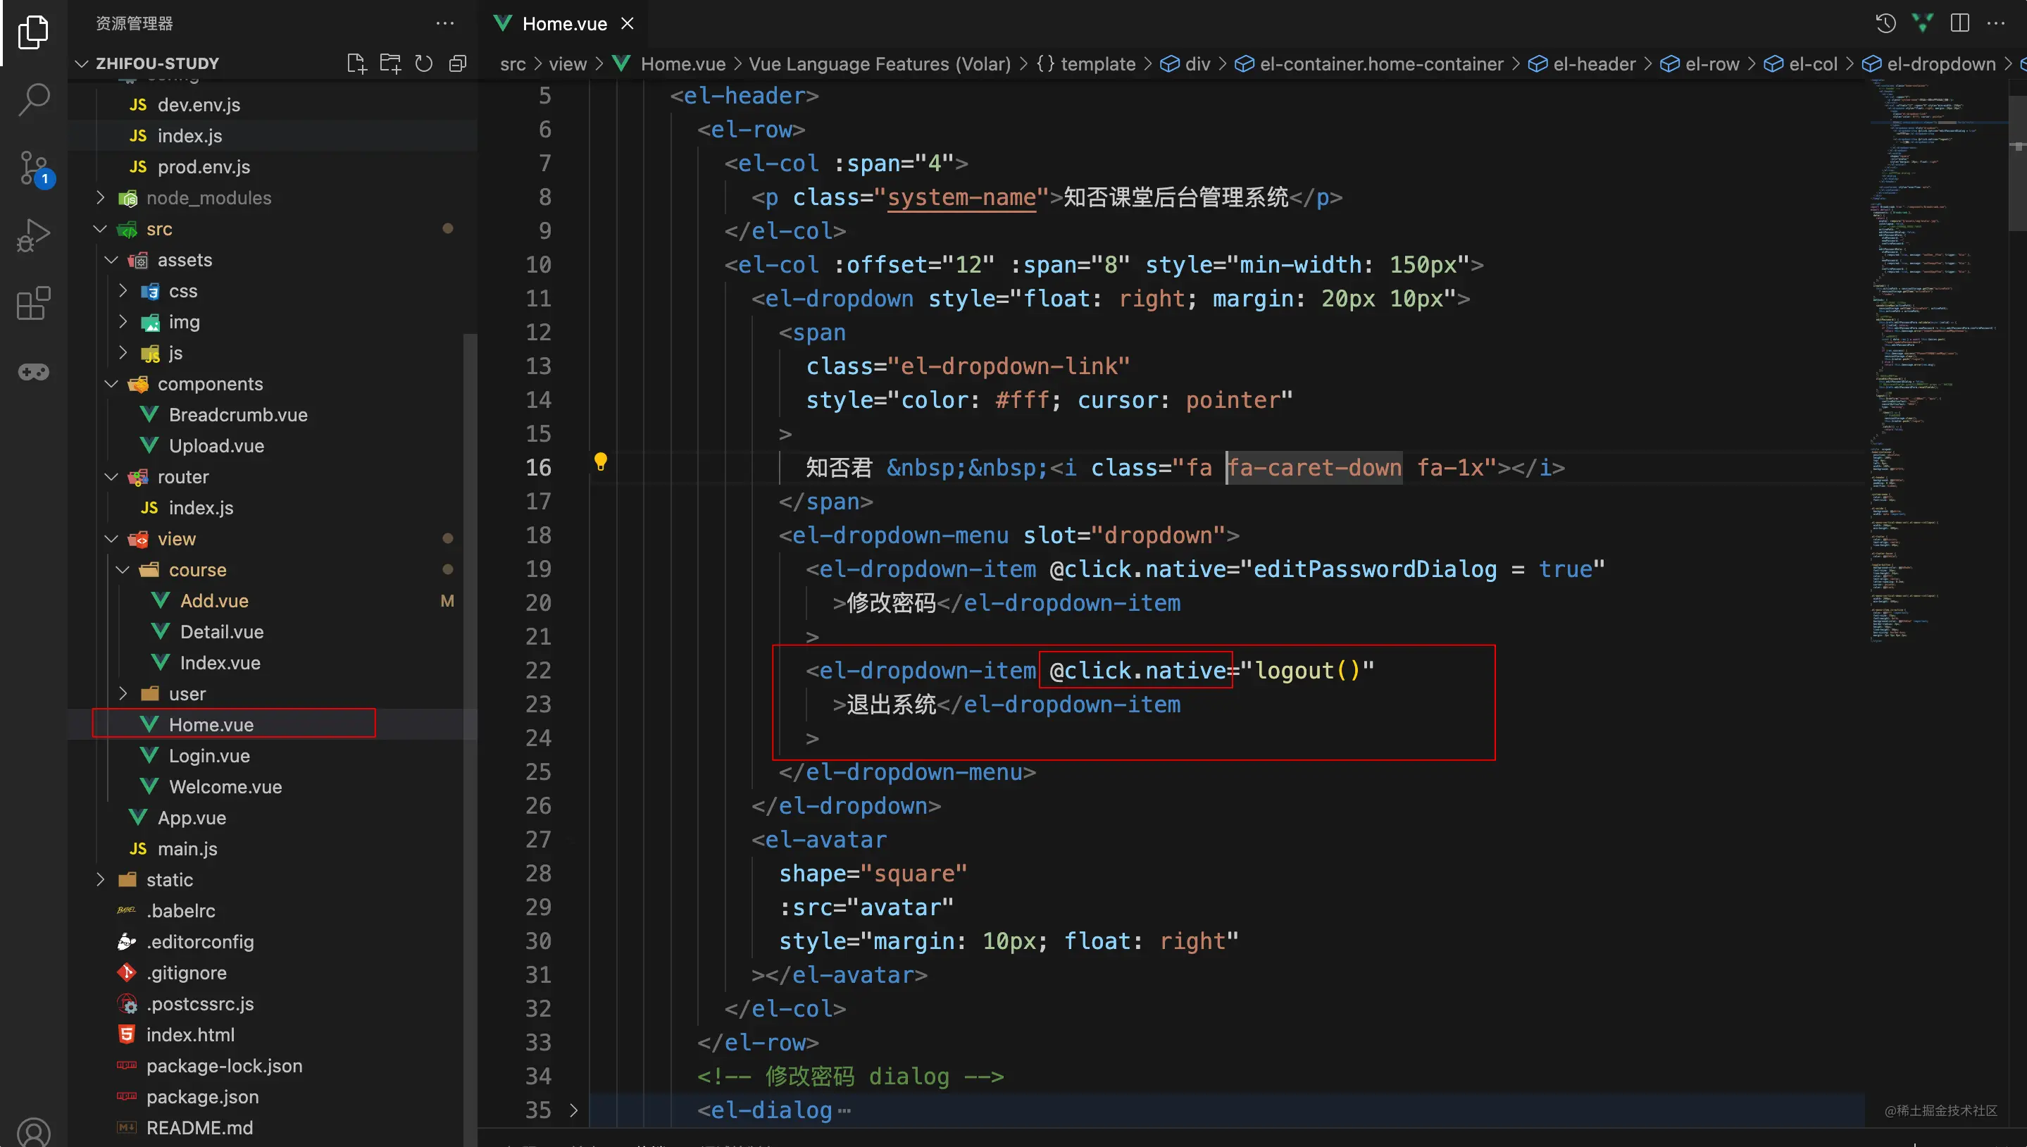The width and height of the screenshot is (2027, 1147).
Task: Close the Home.vue tab
Action: coord(627,24)
